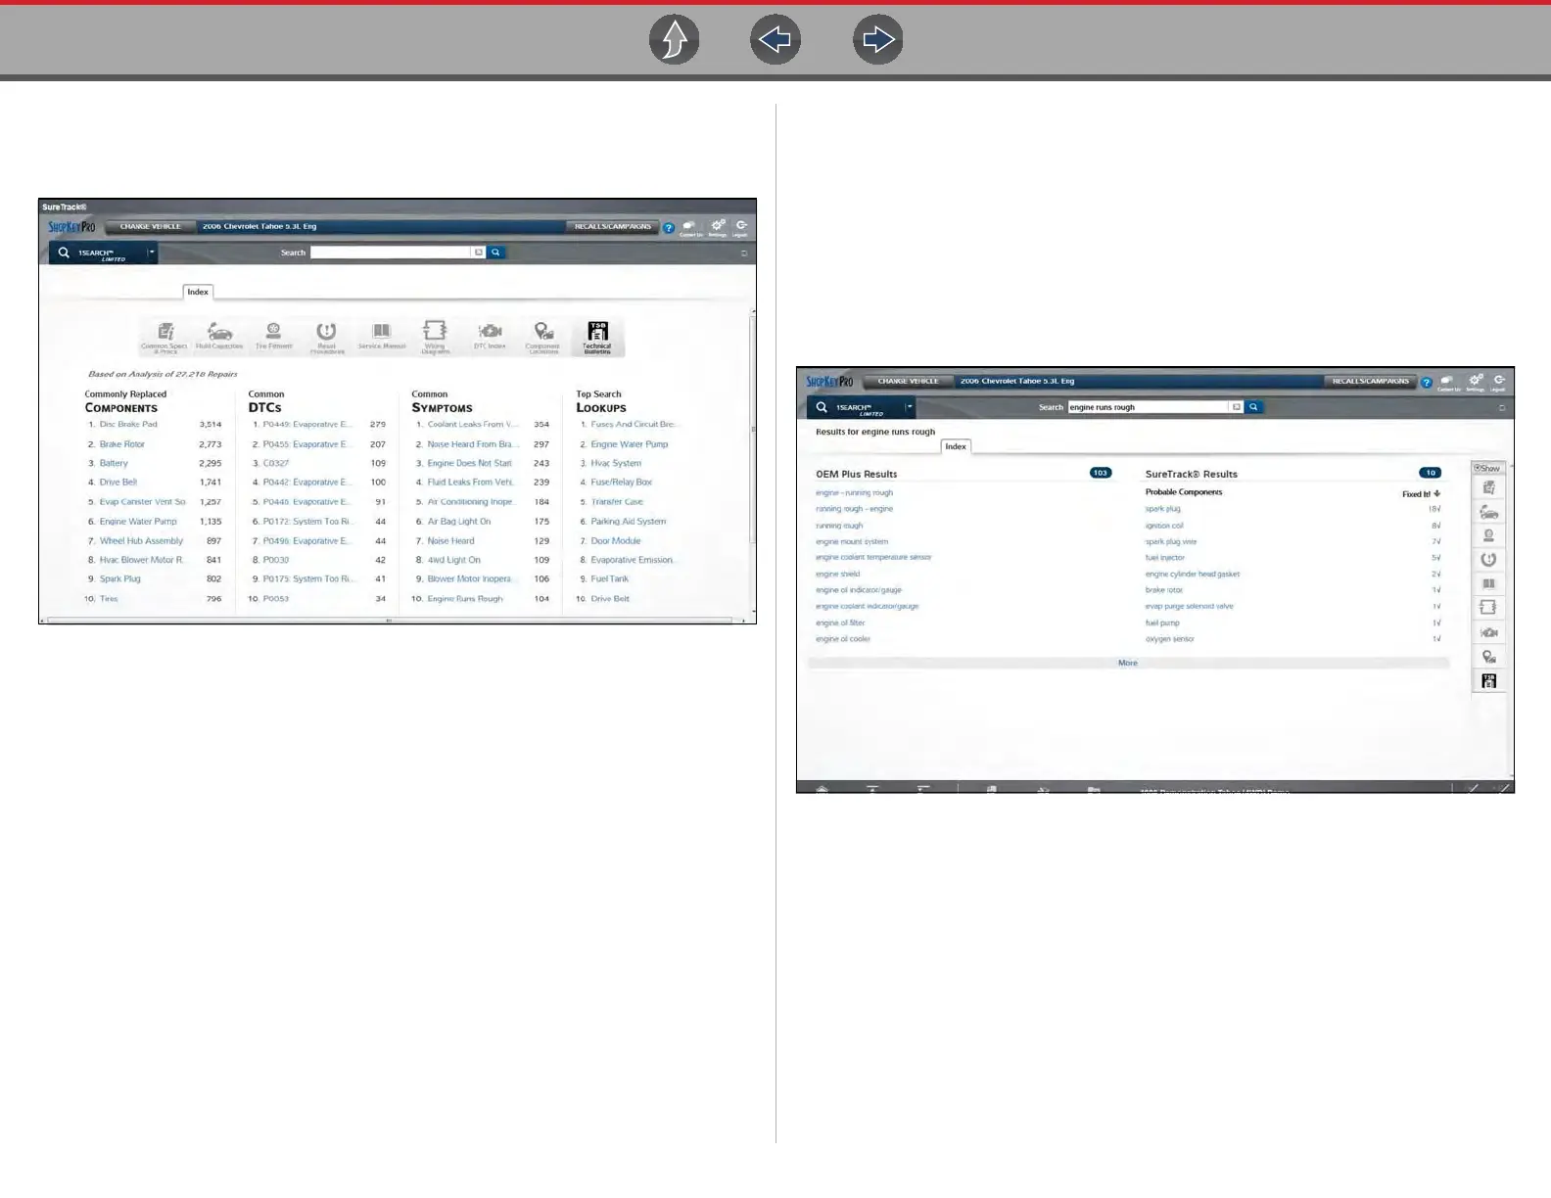Open Disc Brake Pad component link

tap(128, 425)
